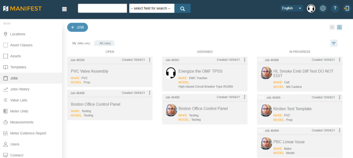Click headset avatar on Job 46501

pos(171,73)
